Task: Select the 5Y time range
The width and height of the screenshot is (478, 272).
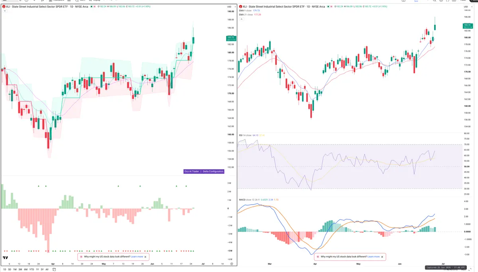Action: 42,270
